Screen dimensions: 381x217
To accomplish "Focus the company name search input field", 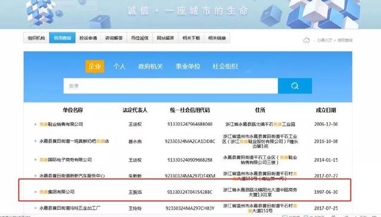I will click(x=171, y=86).
